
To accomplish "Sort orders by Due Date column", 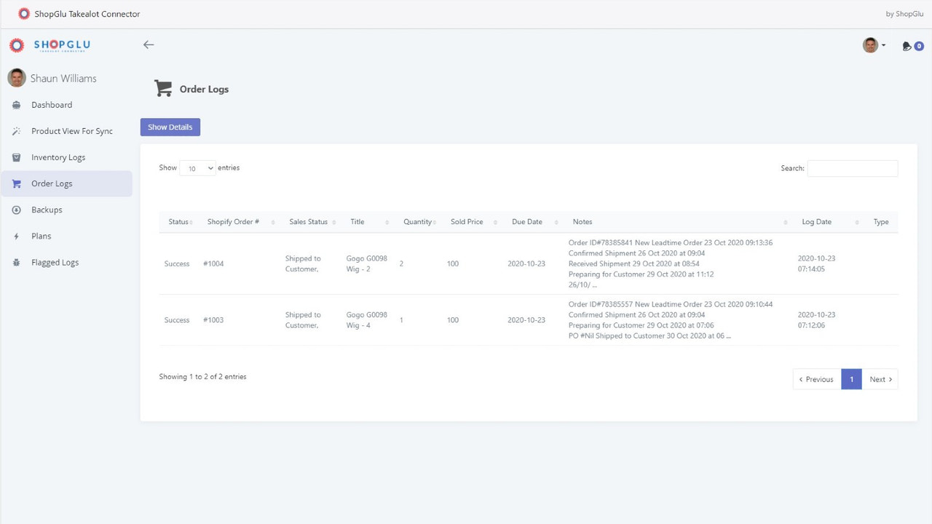I will [x=529, y=222].
